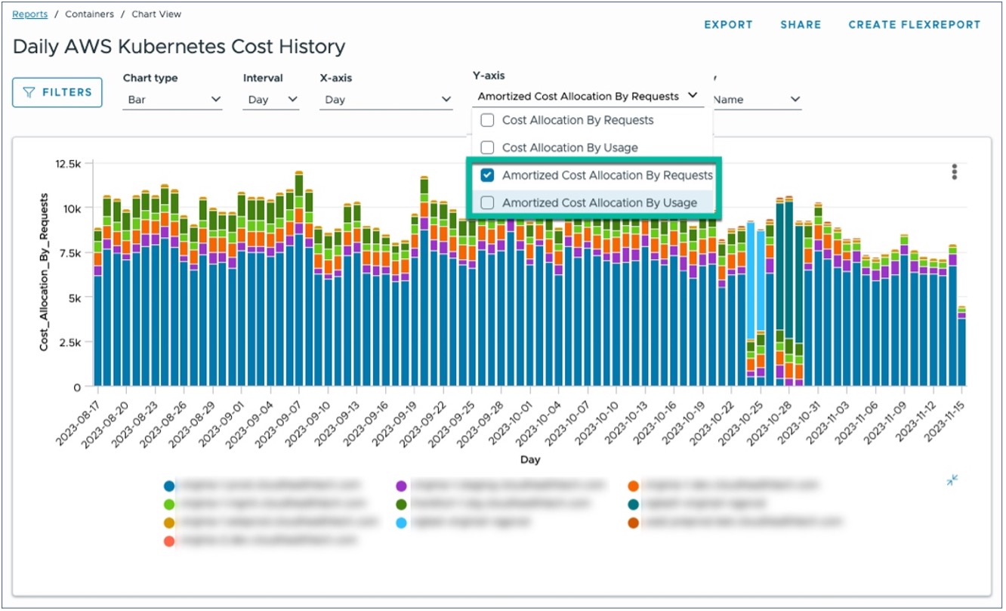
Task: Enable the Cost Allocation By Usage checkbox
Action: click(487, 147)
